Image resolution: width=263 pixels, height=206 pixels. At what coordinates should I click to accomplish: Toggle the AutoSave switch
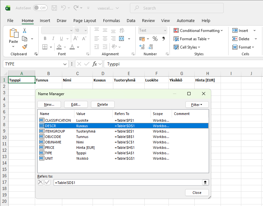coord(40,8)
